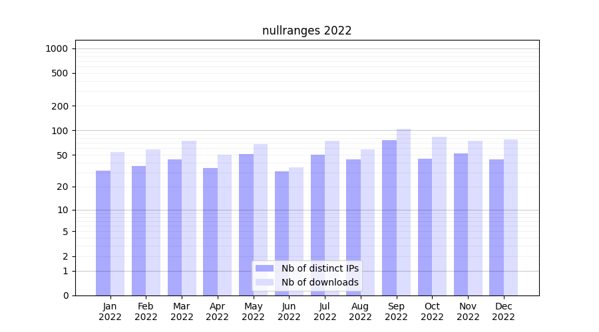This screenshot has width=599, height=332.
Task: Click the Jan 2022 downloads bar
Action: 117,224
